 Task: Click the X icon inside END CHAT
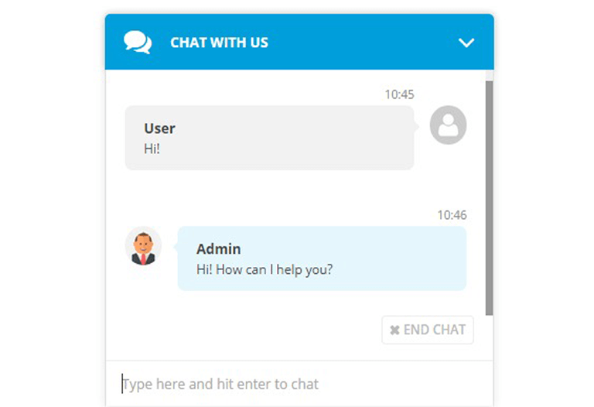(394, 330)
